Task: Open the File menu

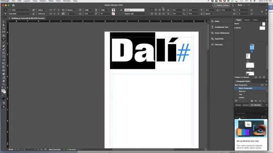Action: point(13,1)
